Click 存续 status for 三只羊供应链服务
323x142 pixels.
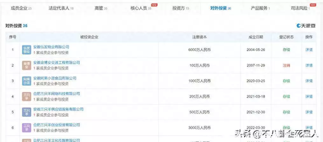point(286,112)
